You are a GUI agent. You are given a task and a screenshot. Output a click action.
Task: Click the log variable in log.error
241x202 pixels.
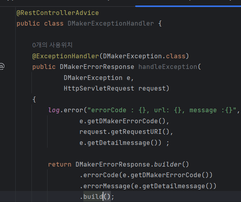pyautogui.click(x=54, y=110)
